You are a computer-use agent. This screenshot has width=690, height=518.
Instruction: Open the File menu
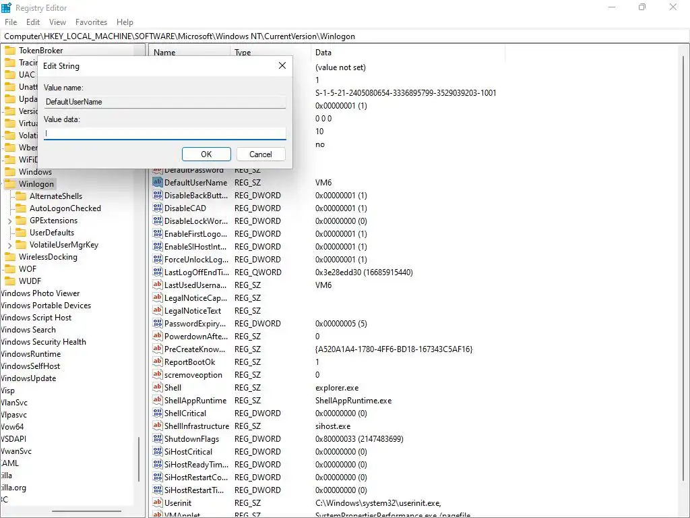point(11,22)
